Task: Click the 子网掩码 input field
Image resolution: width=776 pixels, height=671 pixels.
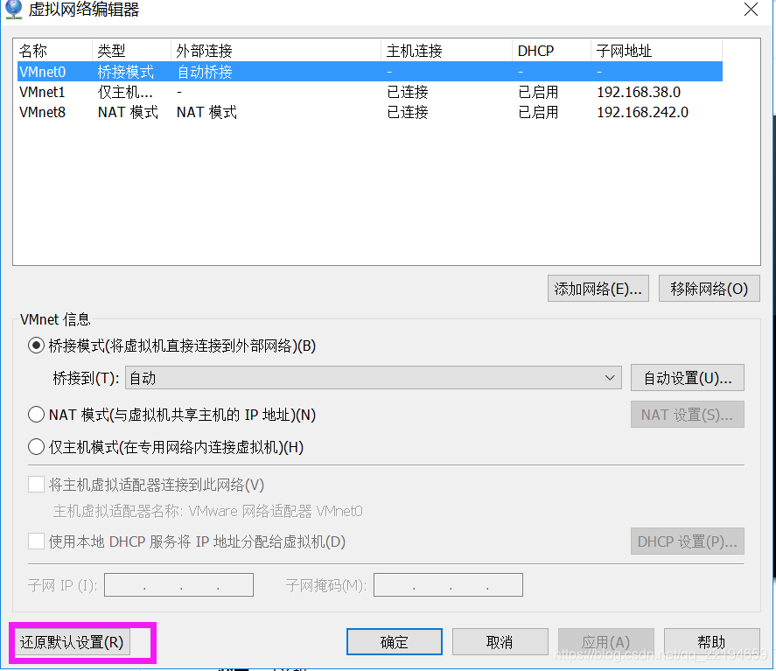Action: tap(448, 585)
